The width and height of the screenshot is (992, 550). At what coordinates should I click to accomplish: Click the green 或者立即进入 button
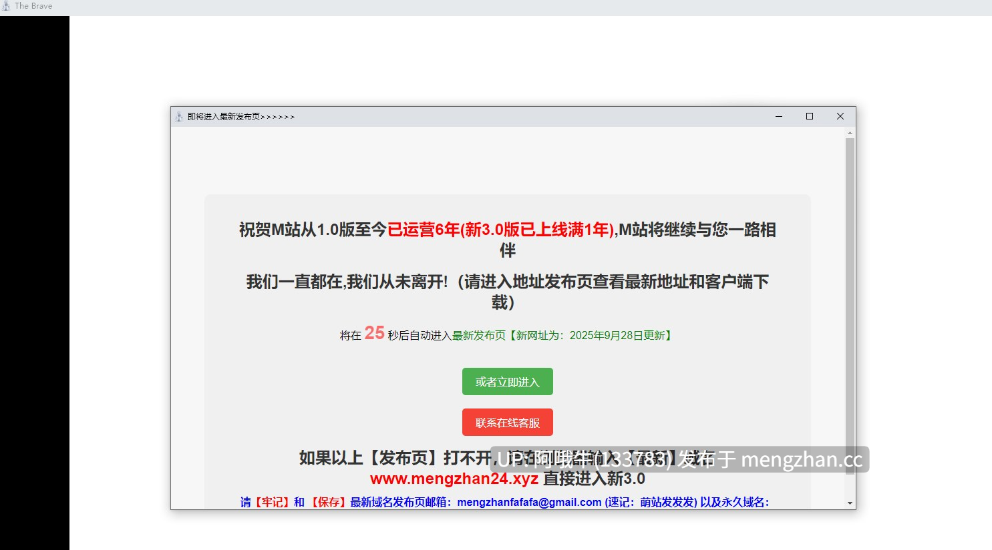tap(508, 382)
